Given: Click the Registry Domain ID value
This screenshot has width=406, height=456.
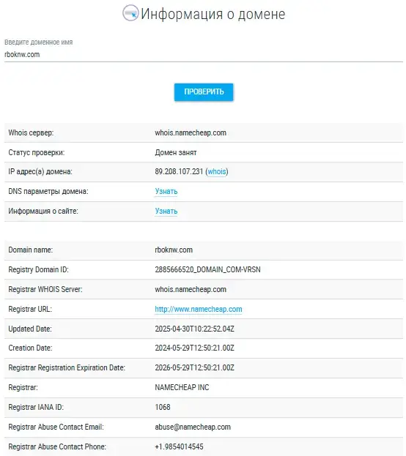Looking at the screenshot, I should (207, 269).
